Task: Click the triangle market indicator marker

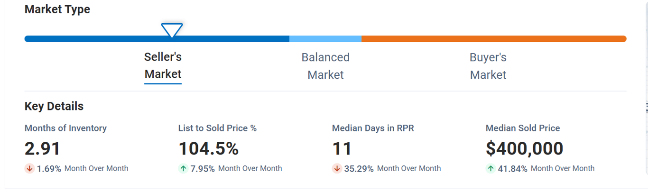Action: point(172,30)
